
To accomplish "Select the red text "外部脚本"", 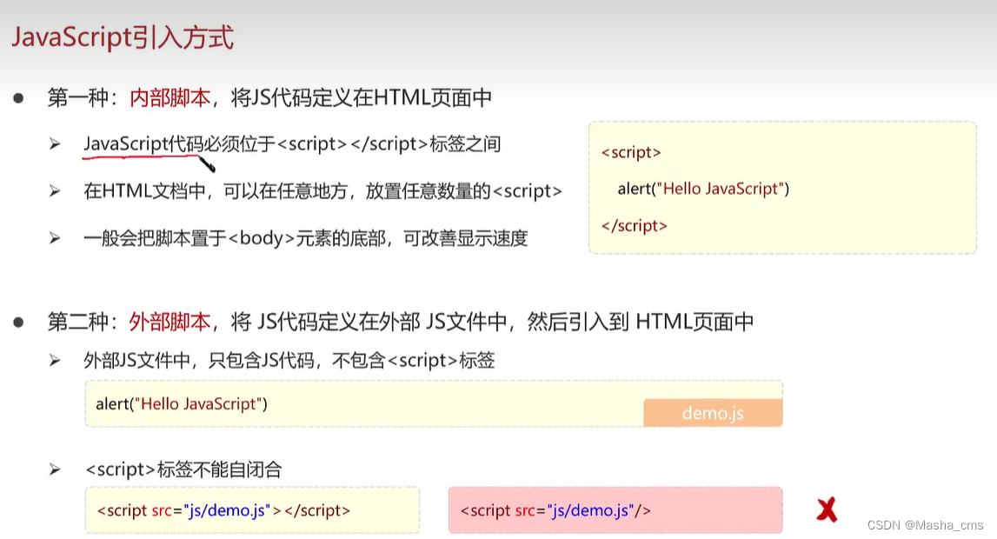I will point(169,322).
